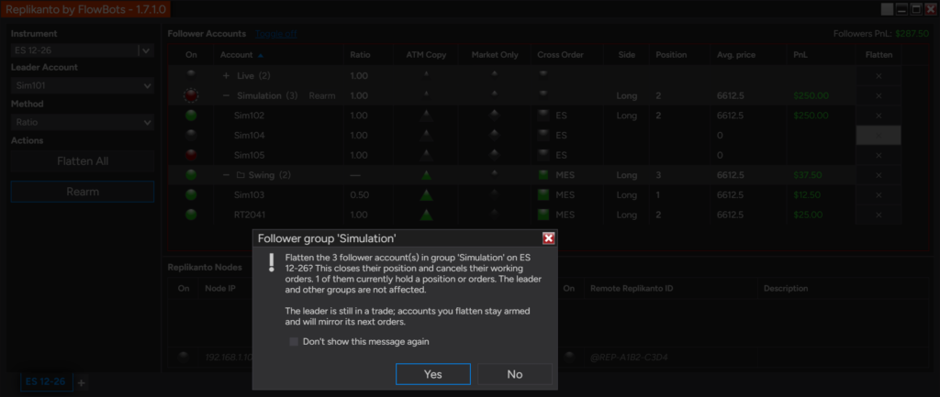
Task: Click No in the flatten confirmation dialog
Action: [x=515, y=374]
